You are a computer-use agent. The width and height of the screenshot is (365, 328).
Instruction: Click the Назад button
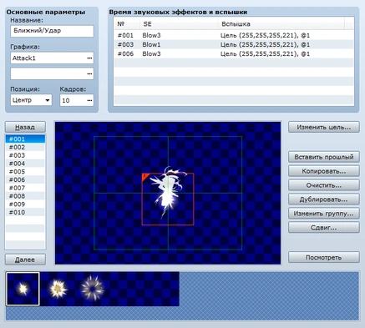tap(25, 127)
